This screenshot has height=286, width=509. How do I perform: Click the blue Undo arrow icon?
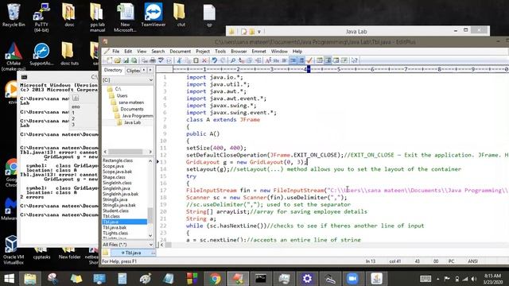pos(214,60)
